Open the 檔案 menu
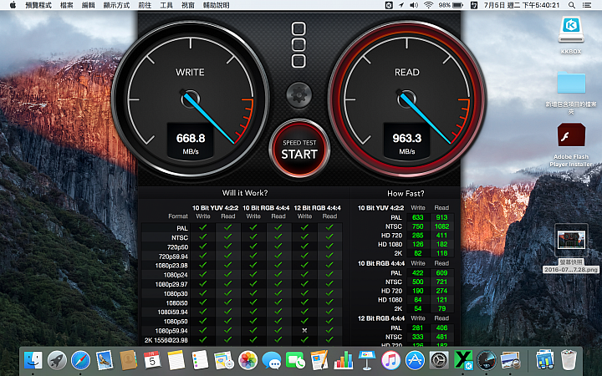Screen dimensions: 602x376 coord(67,5)
